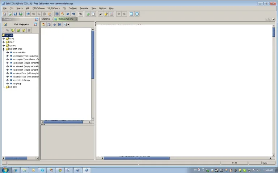
Task: Click the orange tag icon in editor toolbar
Action: pyautogui.click(x=43, y=25)
